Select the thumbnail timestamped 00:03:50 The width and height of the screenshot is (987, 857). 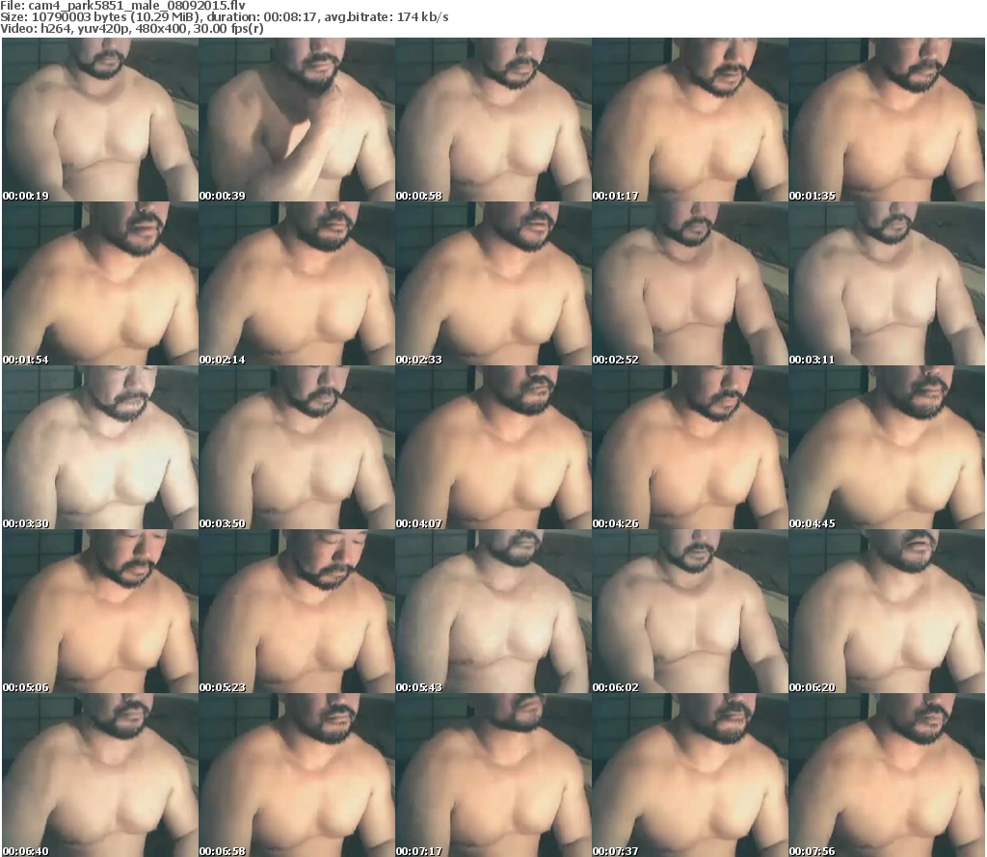[x=297, y=447]
